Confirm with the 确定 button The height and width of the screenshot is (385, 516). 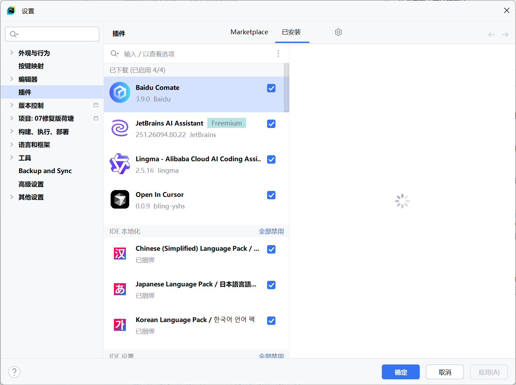click(401, 372)
